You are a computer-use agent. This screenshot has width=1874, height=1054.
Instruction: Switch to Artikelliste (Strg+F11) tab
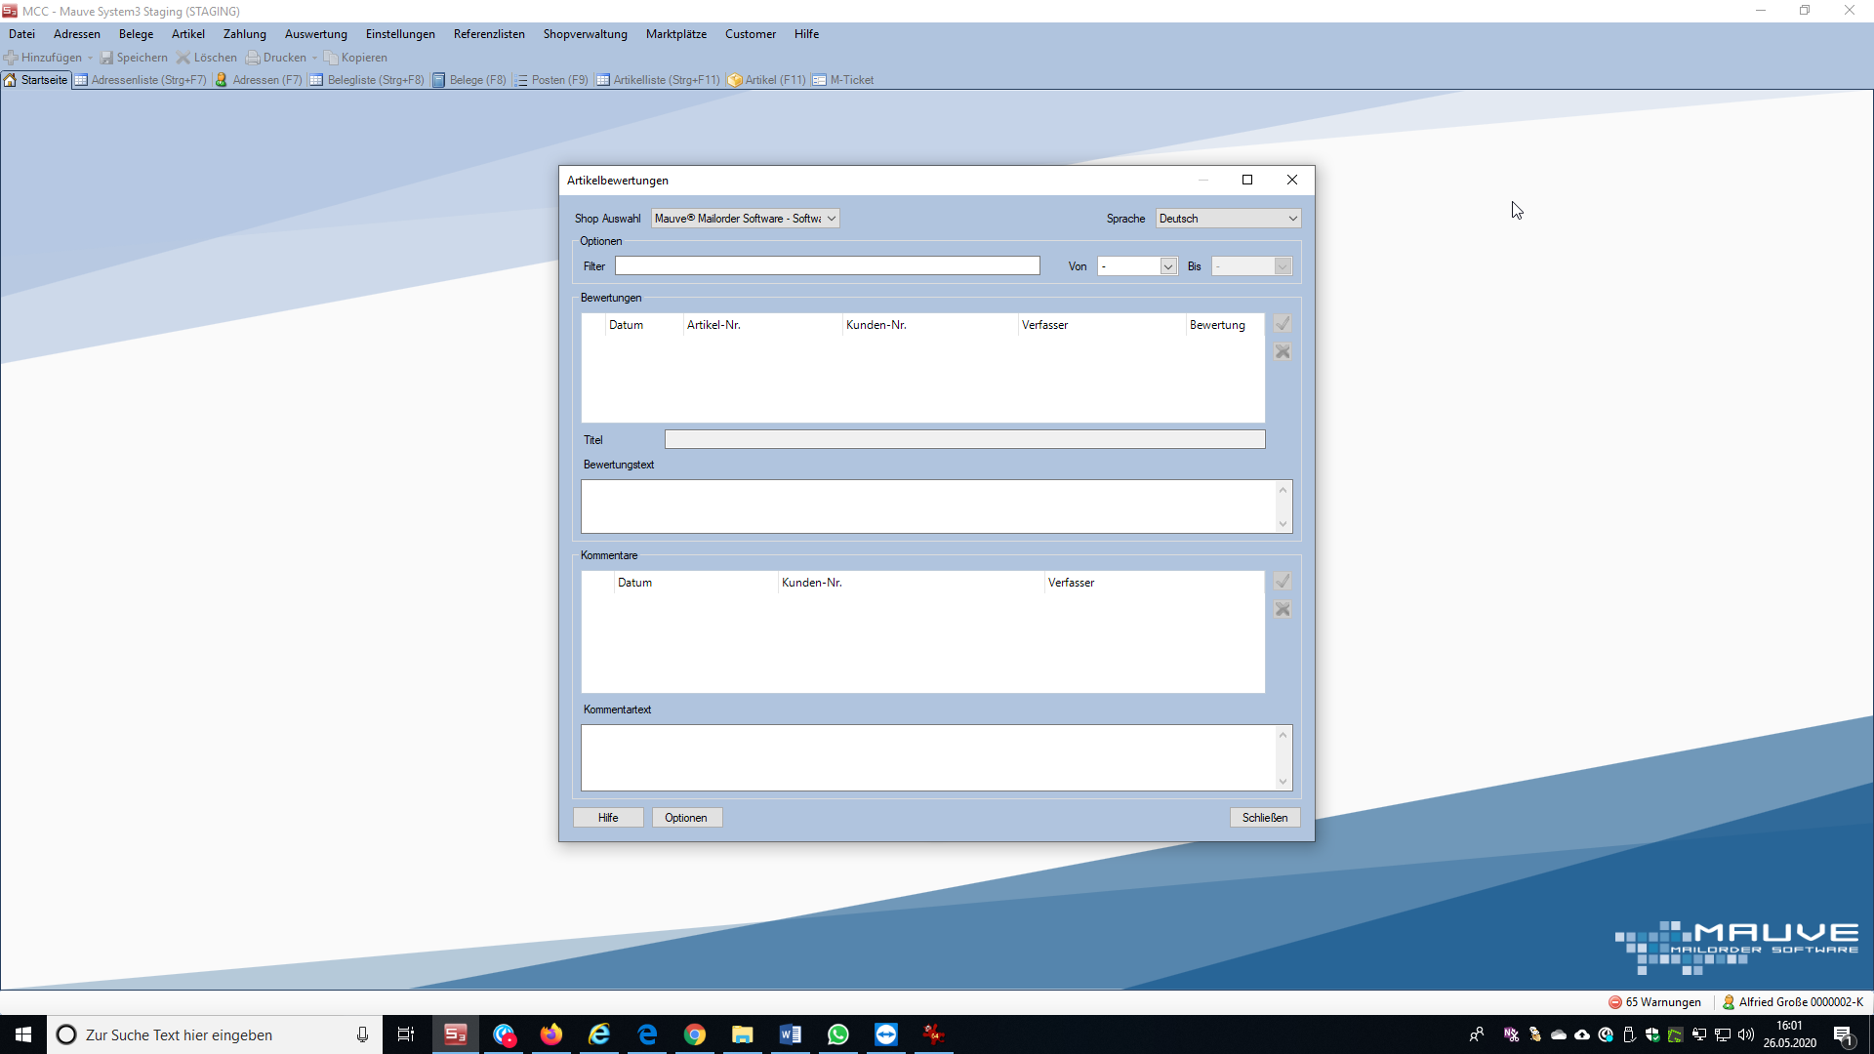click(658, 80)
